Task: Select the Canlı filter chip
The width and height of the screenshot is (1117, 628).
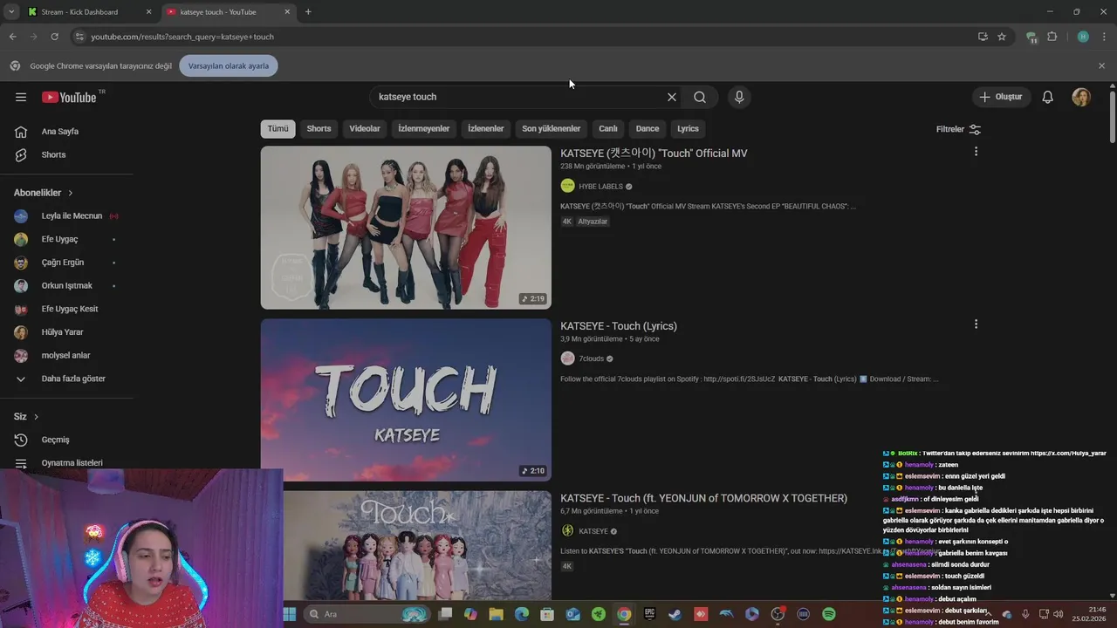Action: [x=608, y=129]
